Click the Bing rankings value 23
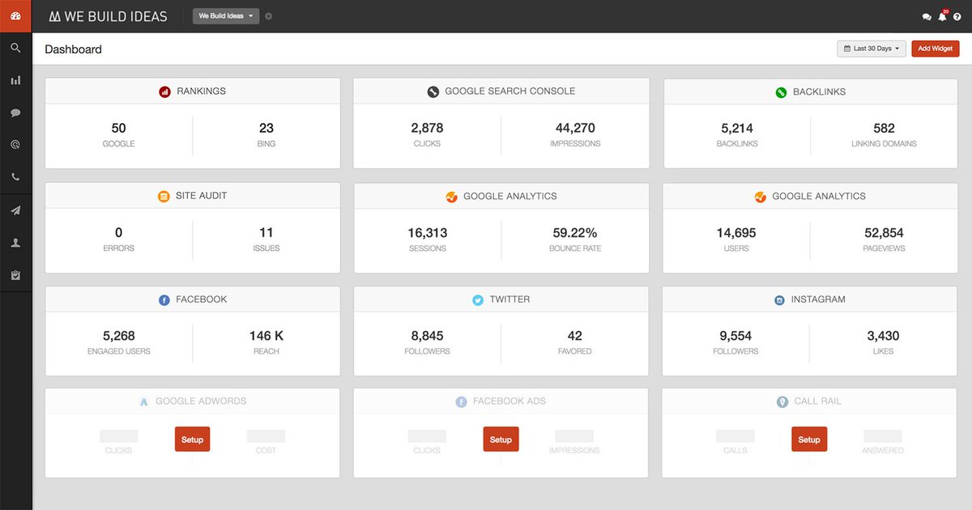972x510 pixels. (x=266, y=128)
